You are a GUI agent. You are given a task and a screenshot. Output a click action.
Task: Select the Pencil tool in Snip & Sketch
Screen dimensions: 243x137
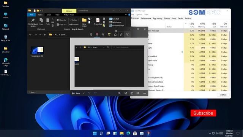pyautogui.click(x=103, y=35)
